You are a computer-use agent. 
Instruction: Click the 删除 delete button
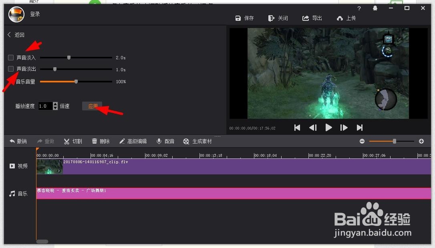point(101,141)
